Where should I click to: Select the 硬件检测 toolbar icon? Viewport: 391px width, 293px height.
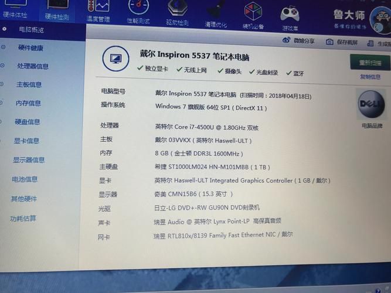point(57,10)
